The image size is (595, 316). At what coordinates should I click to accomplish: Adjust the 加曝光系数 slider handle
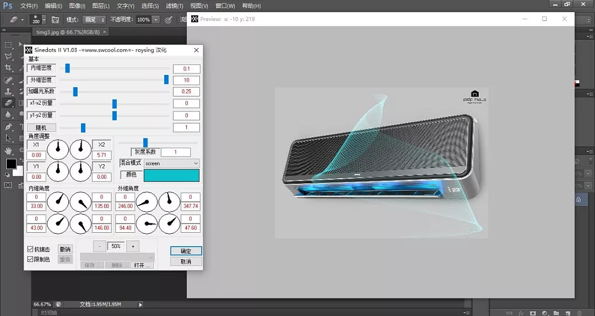[x=75, y=92]
